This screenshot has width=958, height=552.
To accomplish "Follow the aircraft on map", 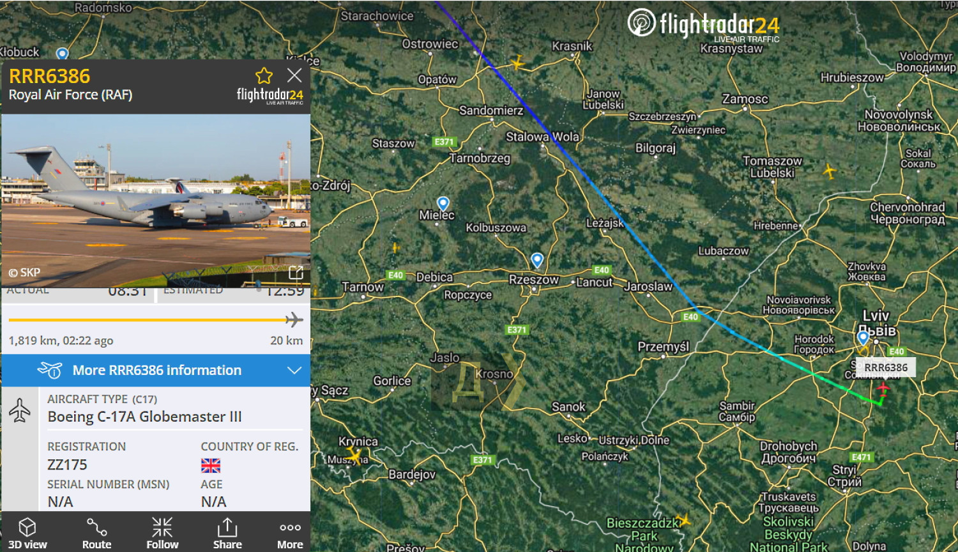I will pos(162,533).
